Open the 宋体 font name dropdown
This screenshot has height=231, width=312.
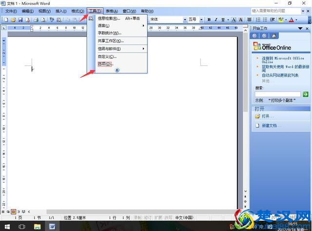tap(185, 19)
